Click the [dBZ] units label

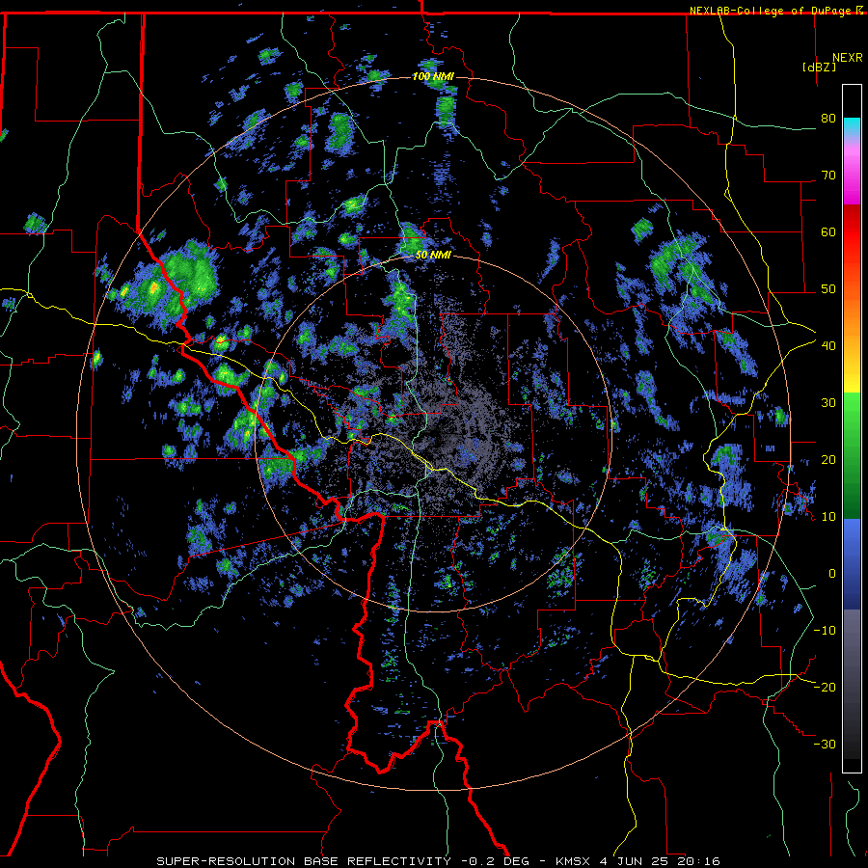[819, 67]
